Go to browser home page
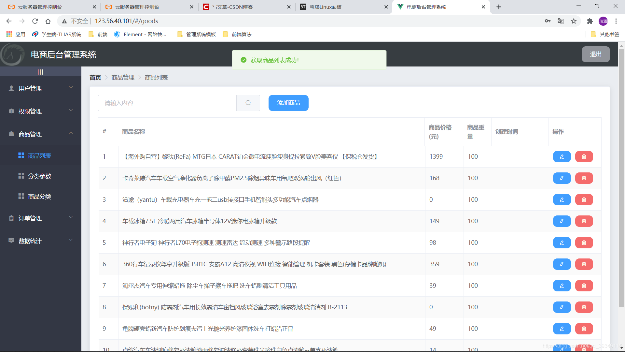625x352 pixels. pyautogui.click(x=48, y=21)
